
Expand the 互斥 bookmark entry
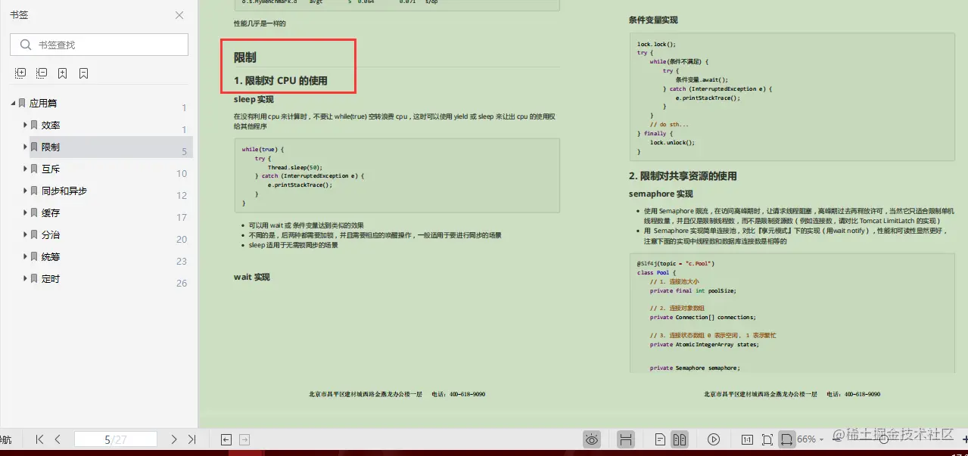26,169
